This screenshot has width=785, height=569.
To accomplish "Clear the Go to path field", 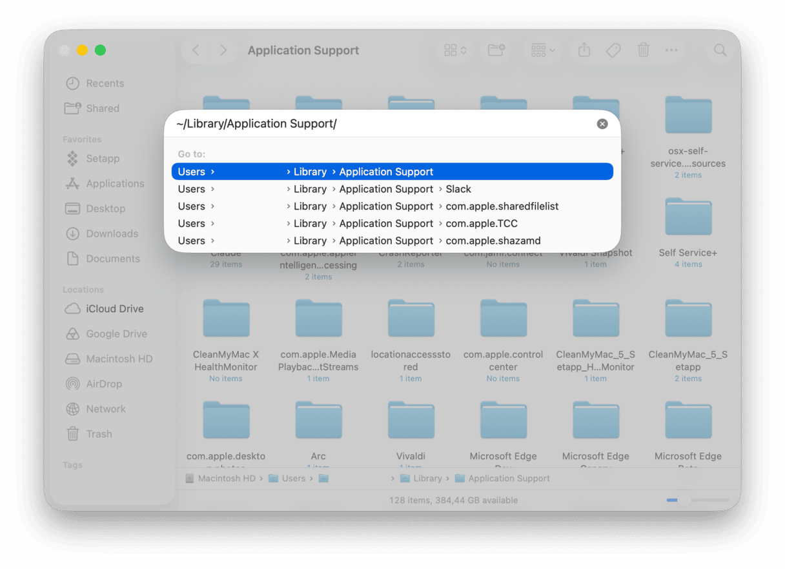I will coord(602,124).
